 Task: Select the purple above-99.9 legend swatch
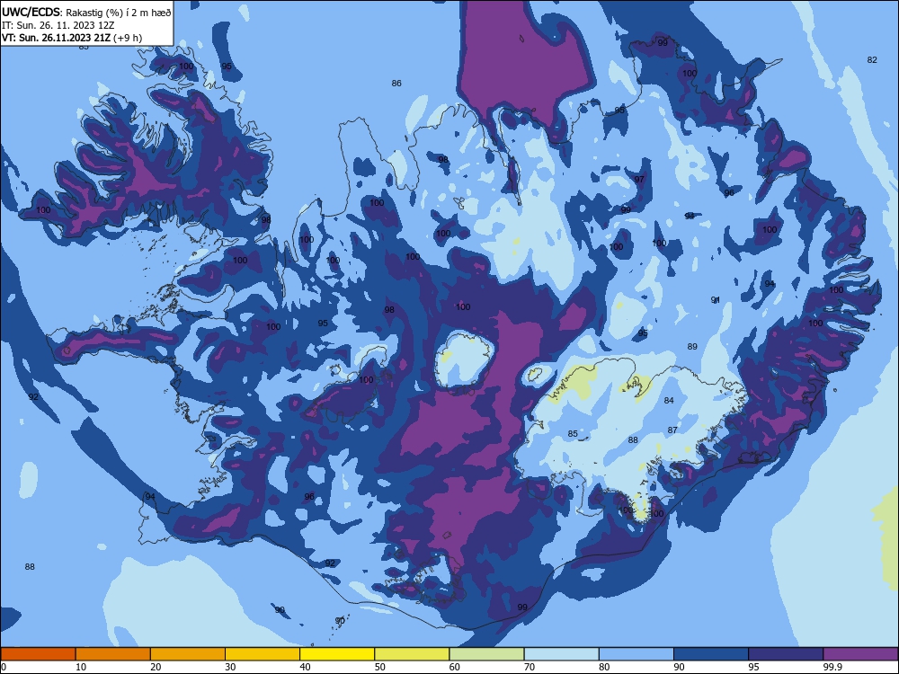tap(860, 654)
